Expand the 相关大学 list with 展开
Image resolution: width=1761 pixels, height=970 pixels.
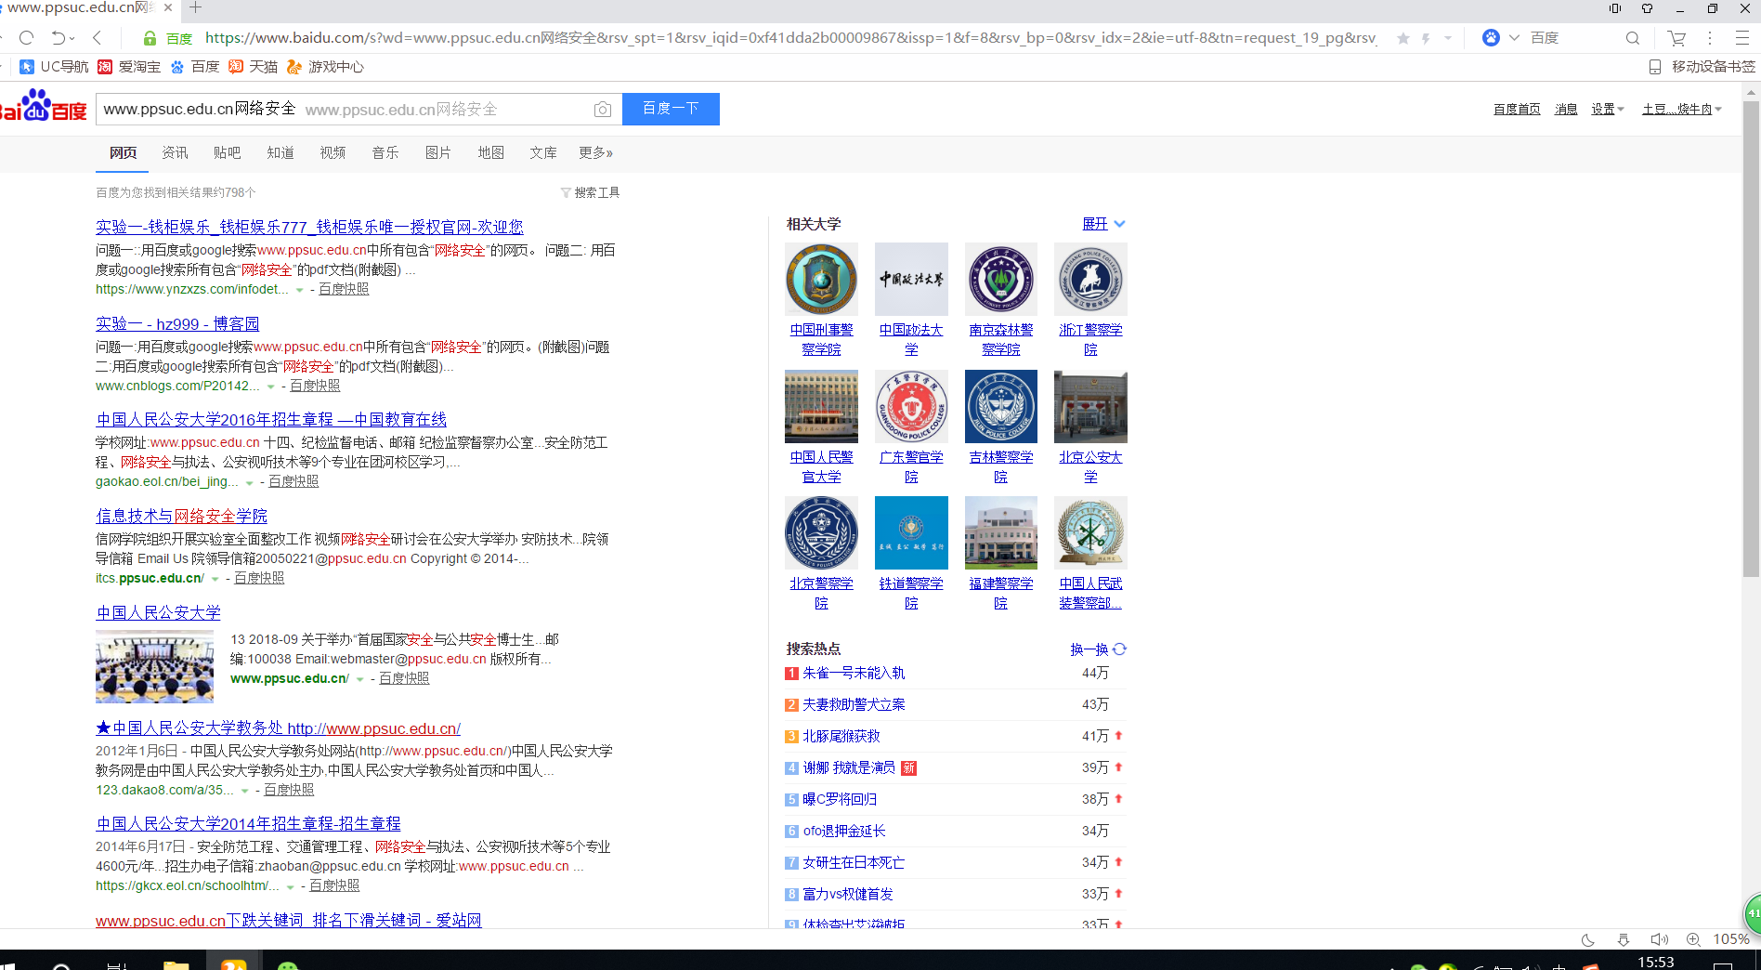tap(1103, 224)
